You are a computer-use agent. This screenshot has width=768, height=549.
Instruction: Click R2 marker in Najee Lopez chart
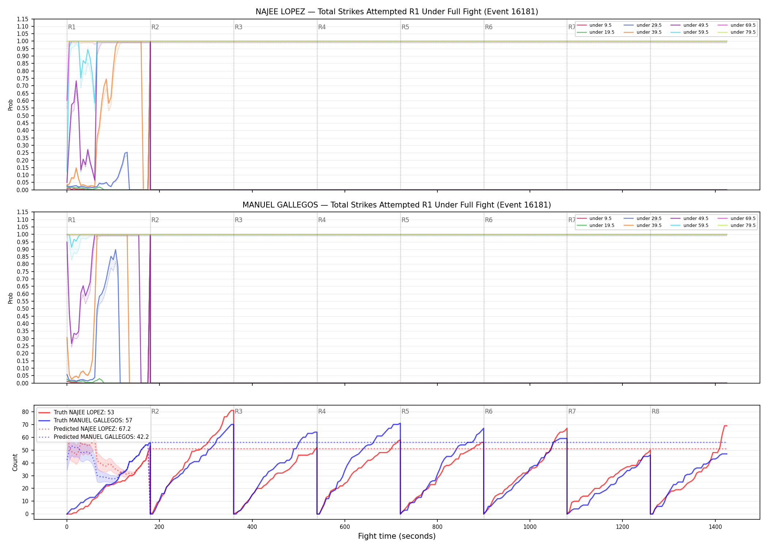155,27
